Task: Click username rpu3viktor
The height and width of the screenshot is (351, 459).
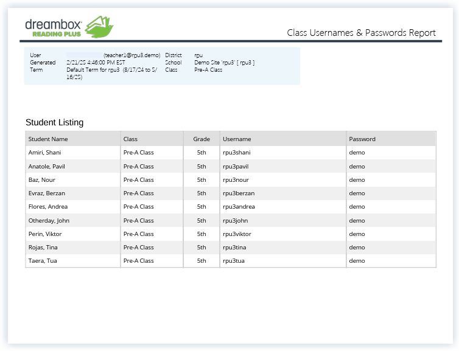Action: tap(237, 234)
